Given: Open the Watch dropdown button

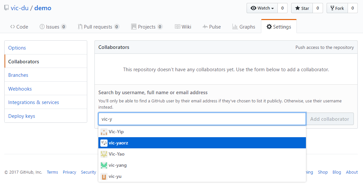Looking at the screenshot, I should 262,8.
